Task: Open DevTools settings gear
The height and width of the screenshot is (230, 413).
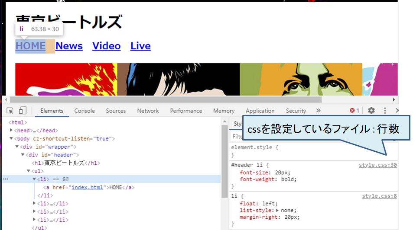Action: (x=371, y=110)
